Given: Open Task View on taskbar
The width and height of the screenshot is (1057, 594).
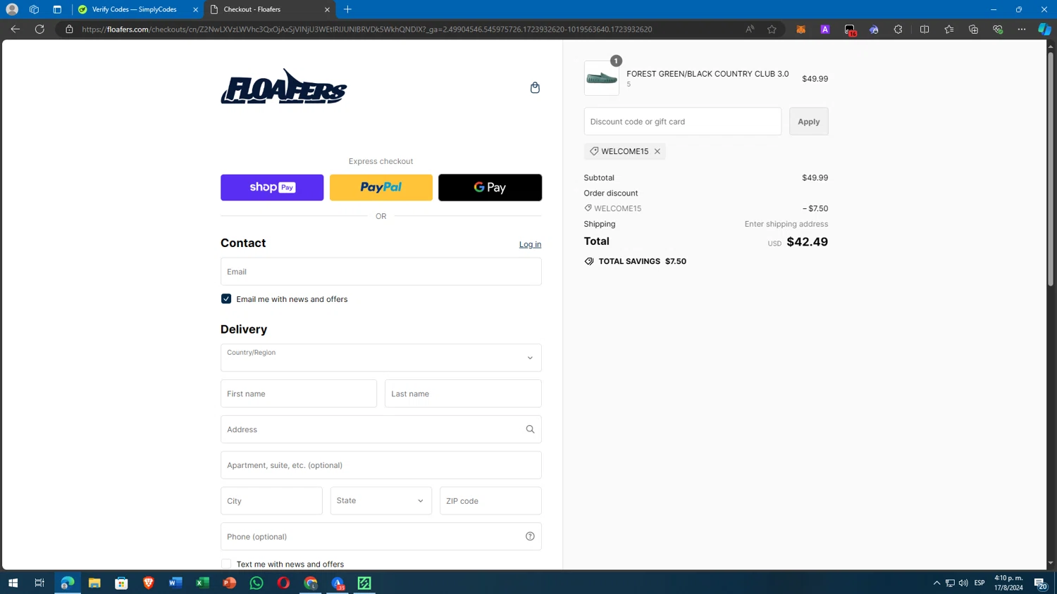Looking at the screenshot, I should [39, 583].
